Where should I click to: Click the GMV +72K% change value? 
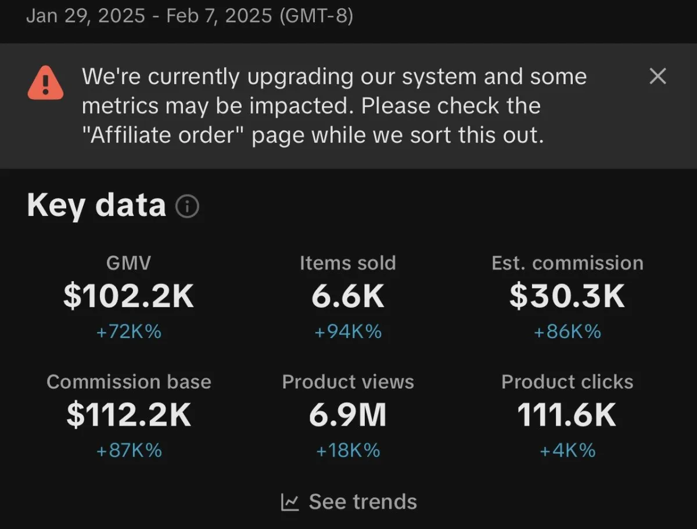pos(128,332)
